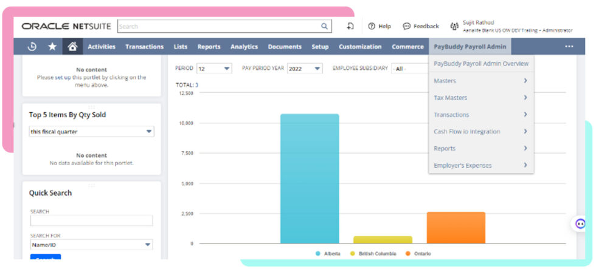Open the SEARCH FOR Name/ID dropdown

91,245
